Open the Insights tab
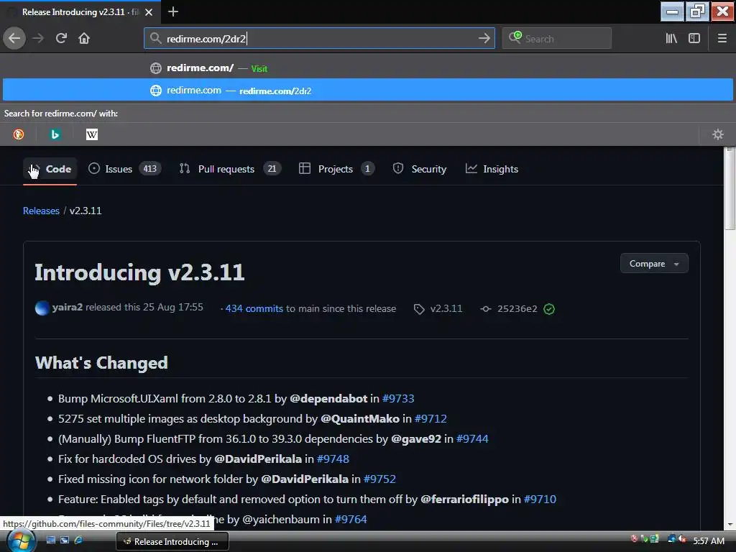The image size is (736, 552). point(492,169)
